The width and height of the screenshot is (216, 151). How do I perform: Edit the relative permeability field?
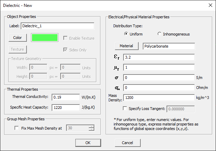click(x=159, y=67)
